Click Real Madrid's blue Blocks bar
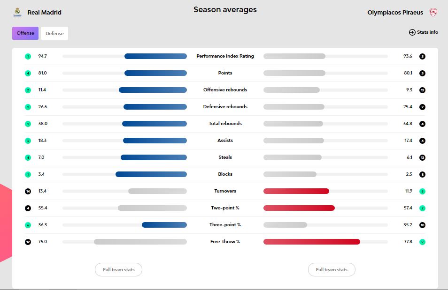 (151, 174)
